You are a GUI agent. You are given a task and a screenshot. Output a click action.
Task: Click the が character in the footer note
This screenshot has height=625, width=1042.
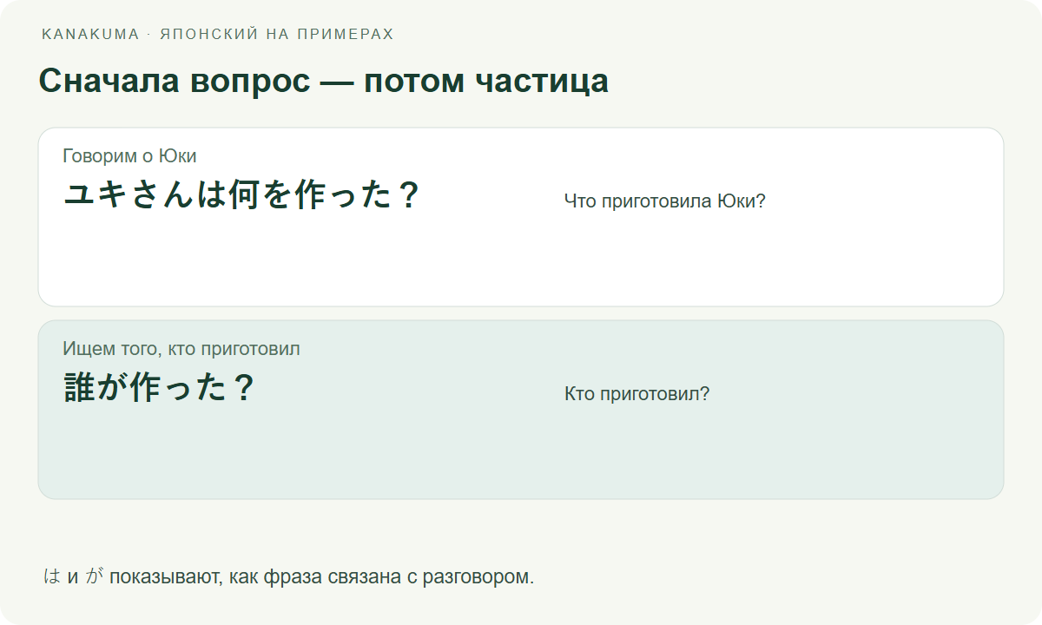(95, 576)
